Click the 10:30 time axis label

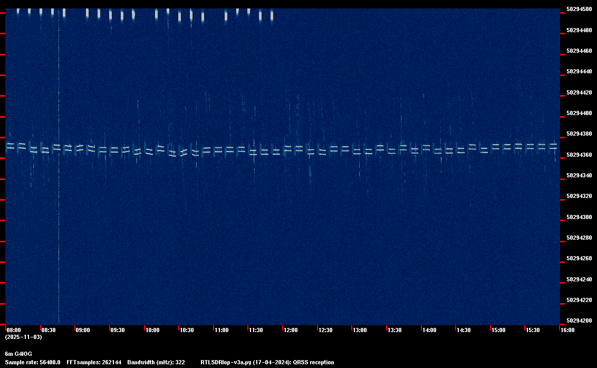187,330
